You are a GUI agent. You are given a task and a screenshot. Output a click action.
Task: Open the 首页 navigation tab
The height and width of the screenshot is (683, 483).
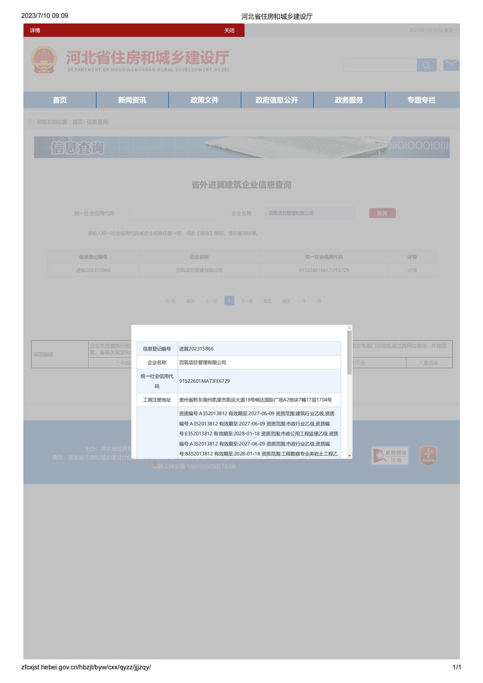(x=60, y=100)
